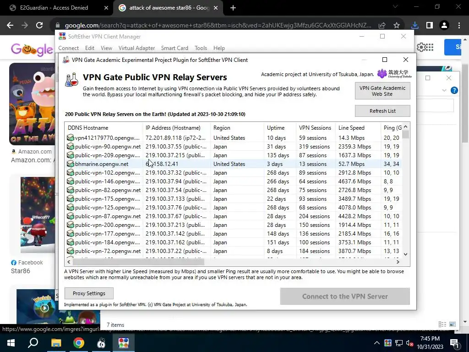Open notification center in taskbar
The image size is (469, 352).
tap(454, 343)
